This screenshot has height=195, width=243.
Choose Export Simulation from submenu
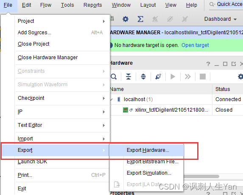(x=147, y=173)
